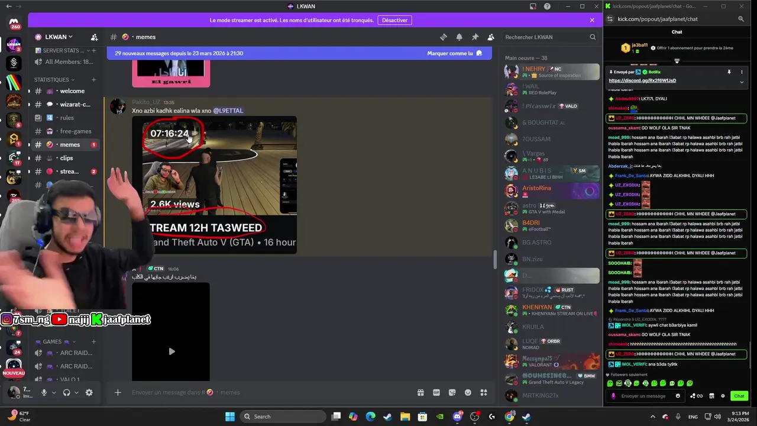
Task: Open the sticker picker
Action: tap(452, 392)
